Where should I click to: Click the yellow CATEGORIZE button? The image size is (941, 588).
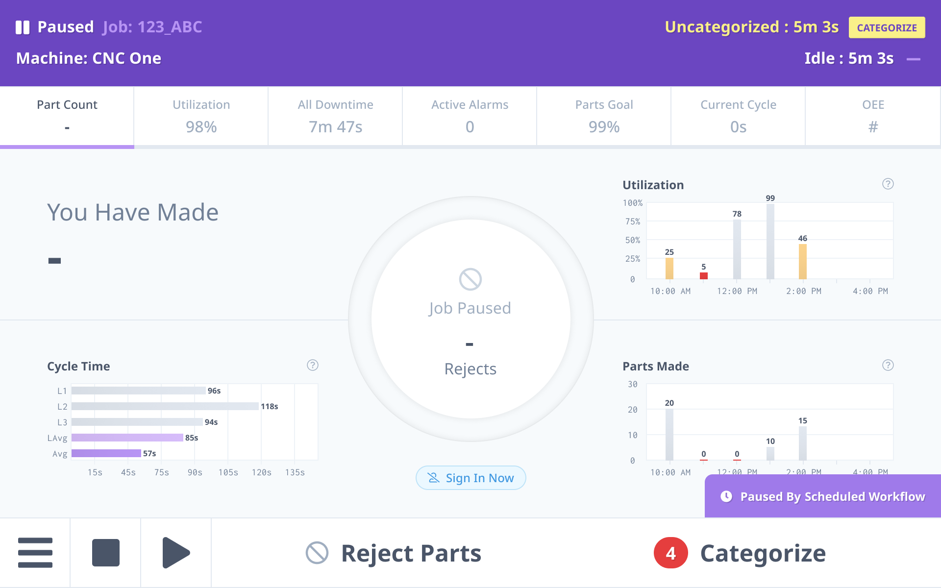click(x=886, y=28)
